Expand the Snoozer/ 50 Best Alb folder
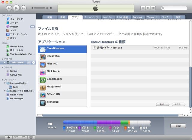The image size is (192, 140). [x=5, y=91]
